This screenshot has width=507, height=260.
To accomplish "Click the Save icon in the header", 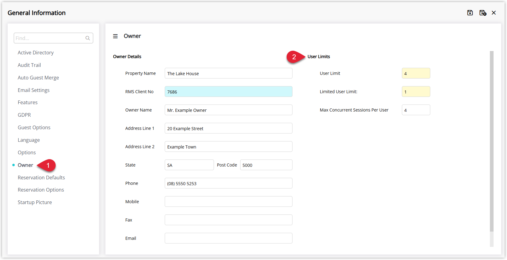I will click(470, 13).
